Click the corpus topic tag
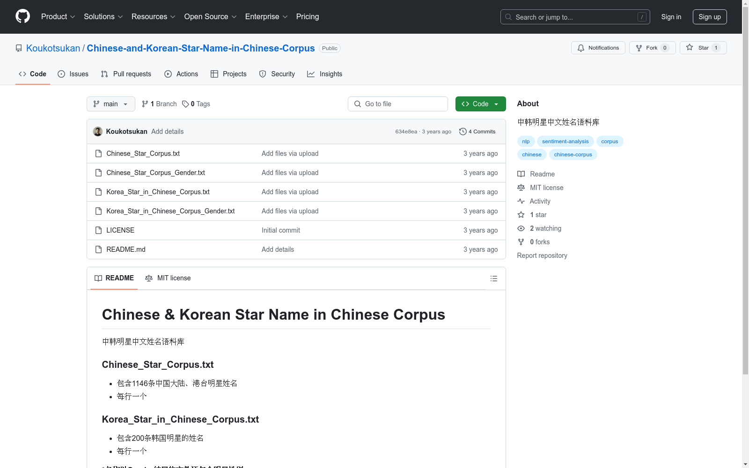749x468 pixels. coord(609,141)
